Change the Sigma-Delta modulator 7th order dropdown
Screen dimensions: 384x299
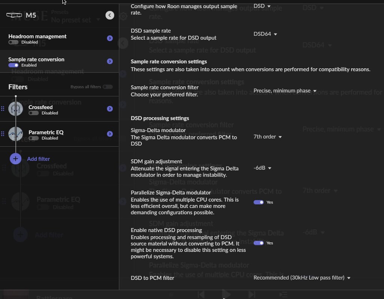(267, 137)
